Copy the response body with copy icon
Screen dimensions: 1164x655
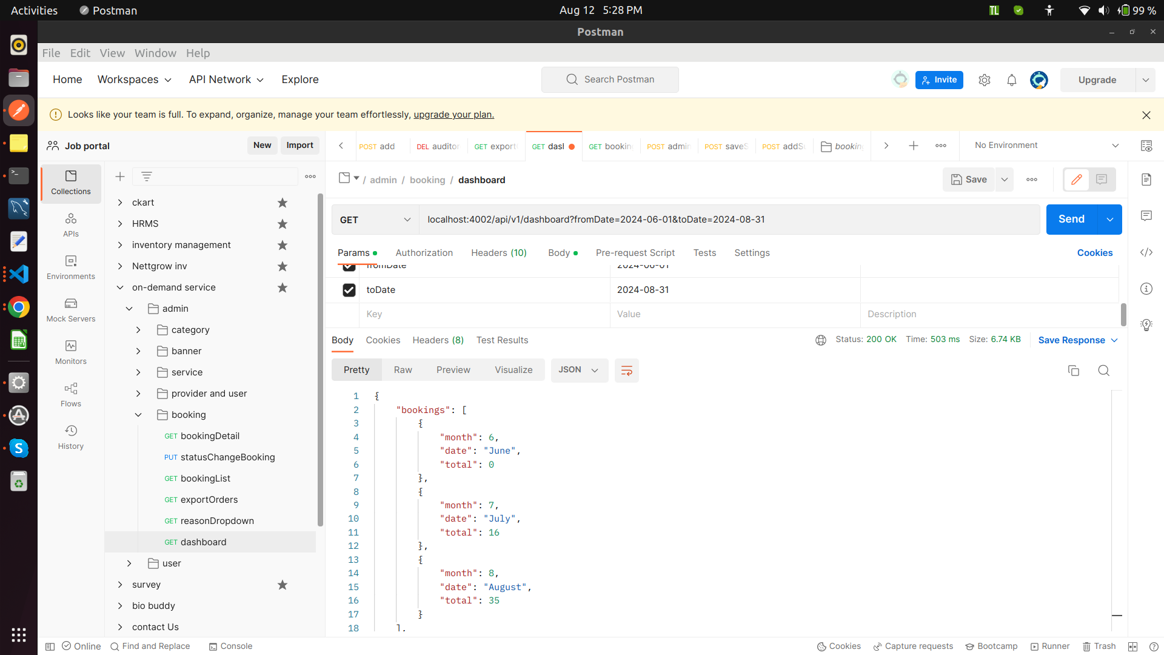coord(1073,371)
